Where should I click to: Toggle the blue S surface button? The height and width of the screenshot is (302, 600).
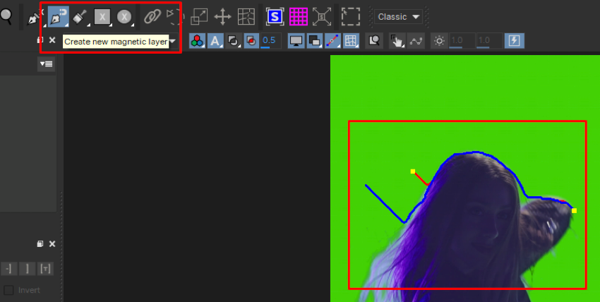point(274,16)
